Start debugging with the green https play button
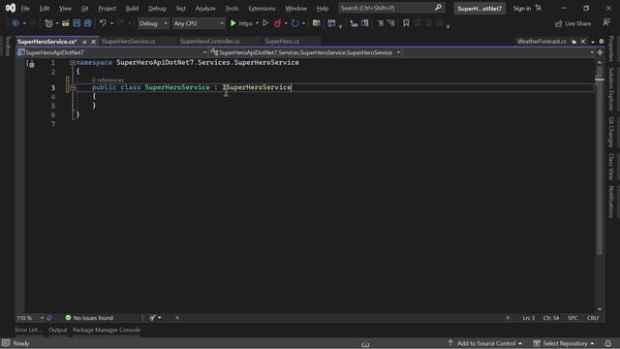This screenshot has width=620, height=349. click(x=241, y=23)
